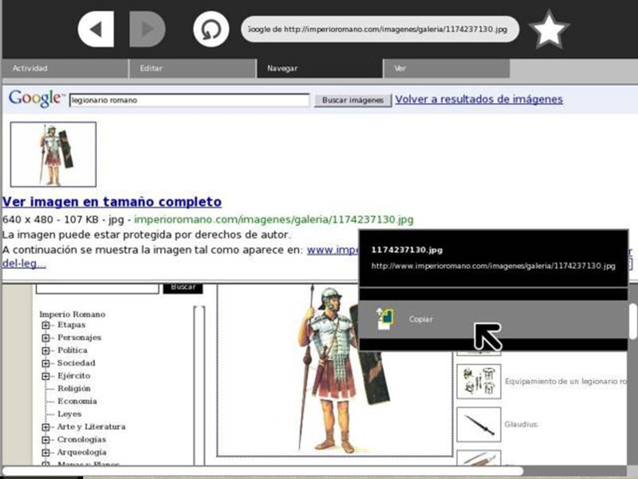Open the small legionary thumbnail image
The image size is (638, 479).
53,154
